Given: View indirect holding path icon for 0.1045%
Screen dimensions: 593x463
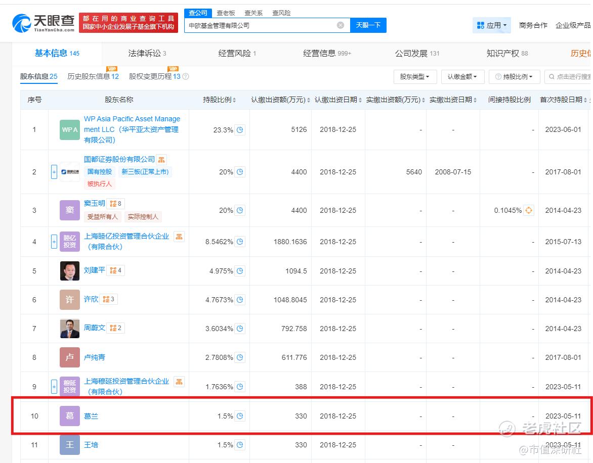Looking at the screenshot, I should 529,210.
